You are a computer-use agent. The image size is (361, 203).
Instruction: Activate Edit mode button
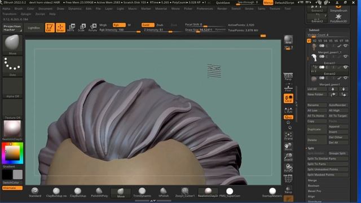[50, 28]
